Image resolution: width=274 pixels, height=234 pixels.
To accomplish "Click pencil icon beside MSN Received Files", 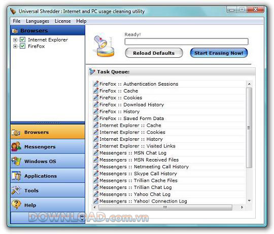I will (x=96, y=160).
